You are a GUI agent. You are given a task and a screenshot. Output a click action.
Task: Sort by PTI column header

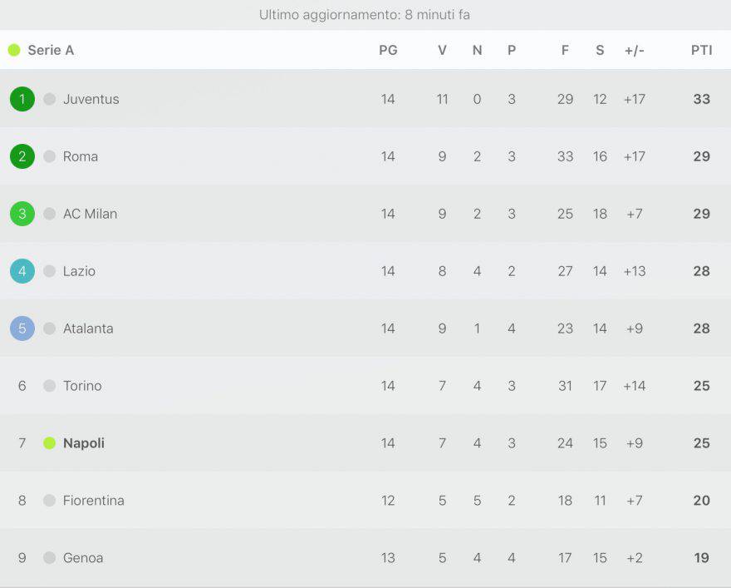tap(702, 50)
